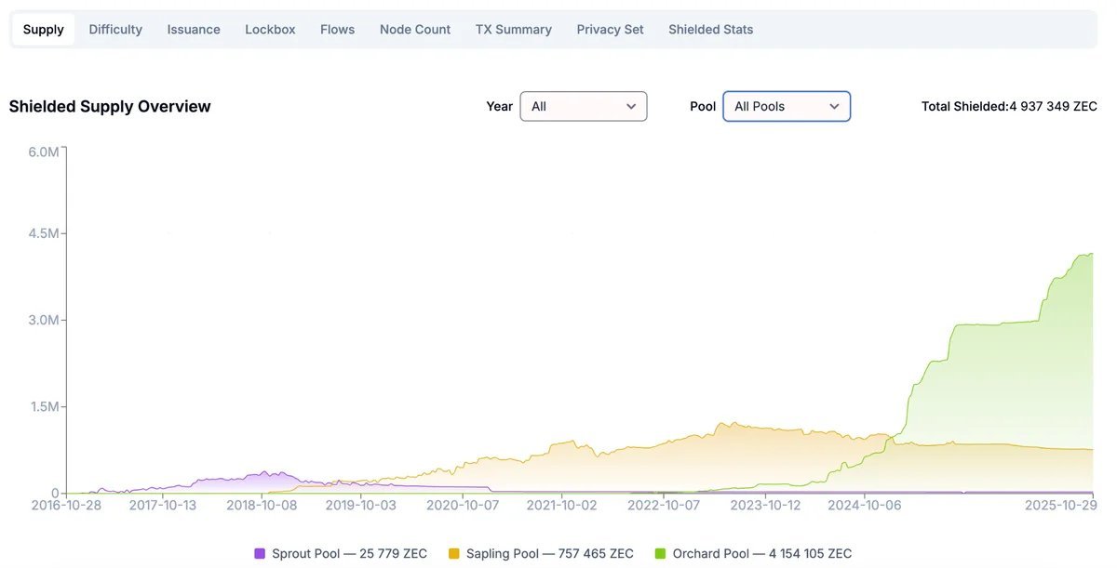Viewport: 1117px width, 568px height.
Task: Click the 2019-10-03 x-axis date label
Action: click(x=360, y=505)
